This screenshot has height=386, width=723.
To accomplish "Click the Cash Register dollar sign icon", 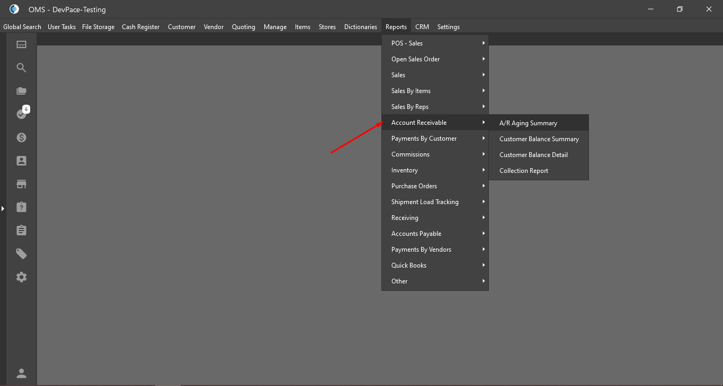I will [x=21, y=137].
